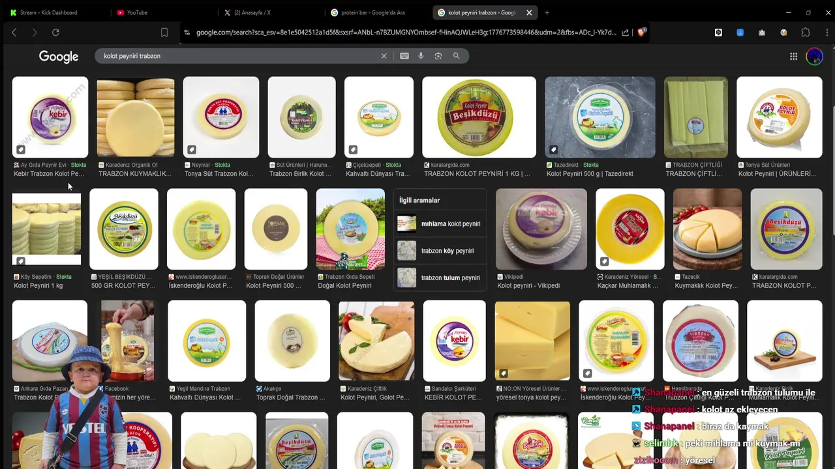Open Köy Sepetim Kolot Peyniri 1 kg image
Image resolution: width=835 pixels, height=469 pixels.
[x=46, y=229]
